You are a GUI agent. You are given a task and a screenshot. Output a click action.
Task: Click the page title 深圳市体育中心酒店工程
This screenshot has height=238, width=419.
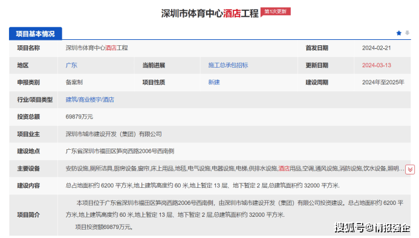tap(210, 13)
